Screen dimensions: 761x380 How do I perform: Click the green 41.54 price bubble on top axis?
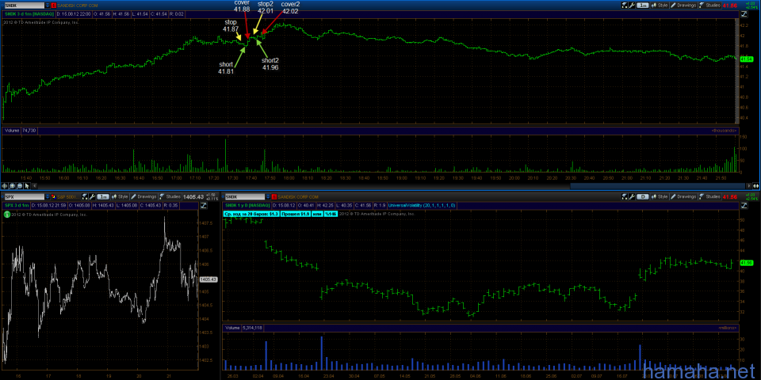click(747, 59)
